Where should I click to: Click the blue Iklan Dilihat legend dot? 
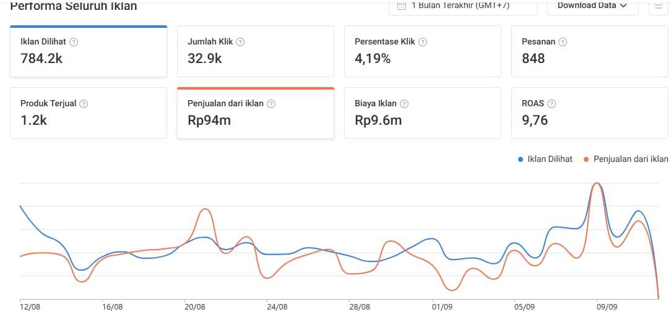521,159
